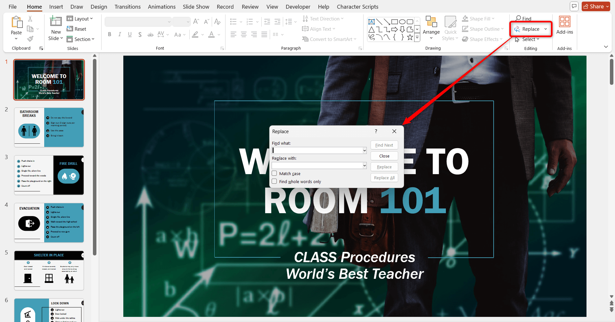615x322 pixels.
Task: Apply Italic formatting to text
Action: click(119, 34)
